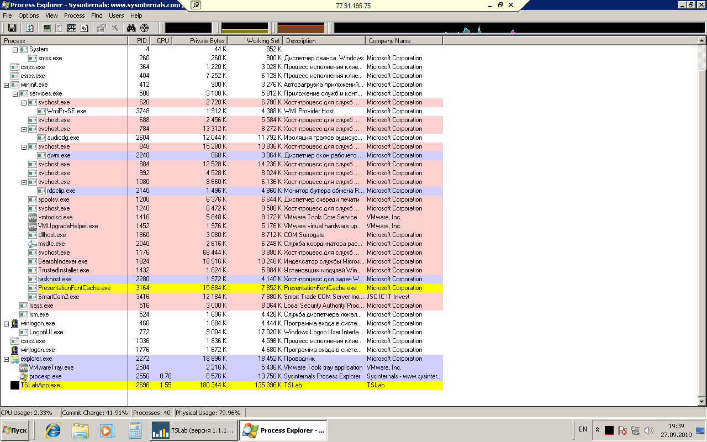Toggle the lower pane toolbar icon
Screen dimensions: 707x442
coord(72,28)
